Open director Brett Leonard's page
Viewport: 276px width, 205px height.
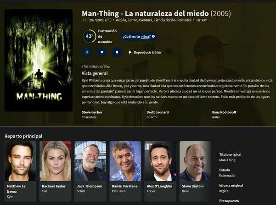(x=158, y=112)
